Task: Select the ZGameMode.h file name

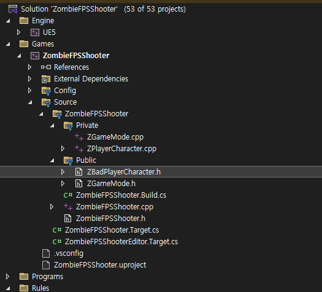Action: click(111, 184)
